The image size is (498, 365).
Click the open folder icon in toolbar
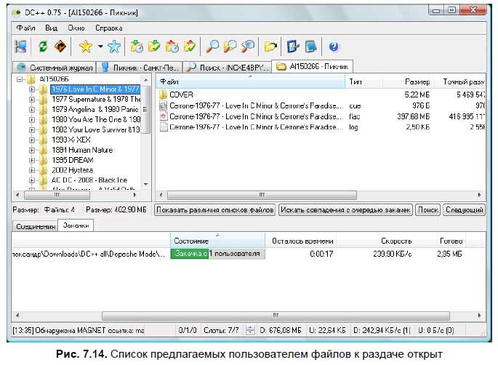[x=270, y=47]
